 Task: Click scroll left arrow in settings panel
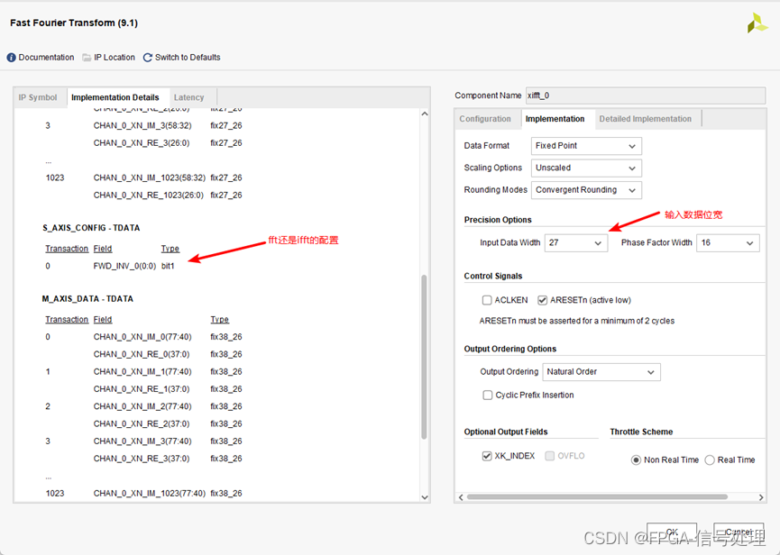(x=461, y=497)
